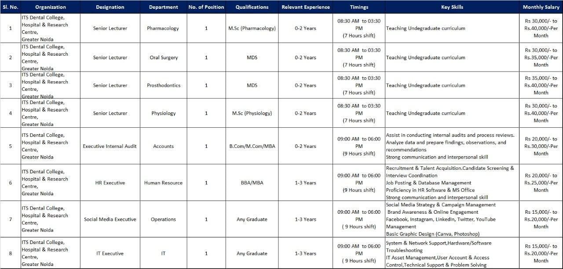Click the Timings column header
563x269 pixels.
[359, 7]
